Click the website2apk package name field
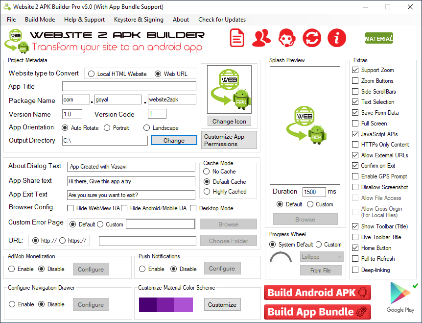 (172, 99)
